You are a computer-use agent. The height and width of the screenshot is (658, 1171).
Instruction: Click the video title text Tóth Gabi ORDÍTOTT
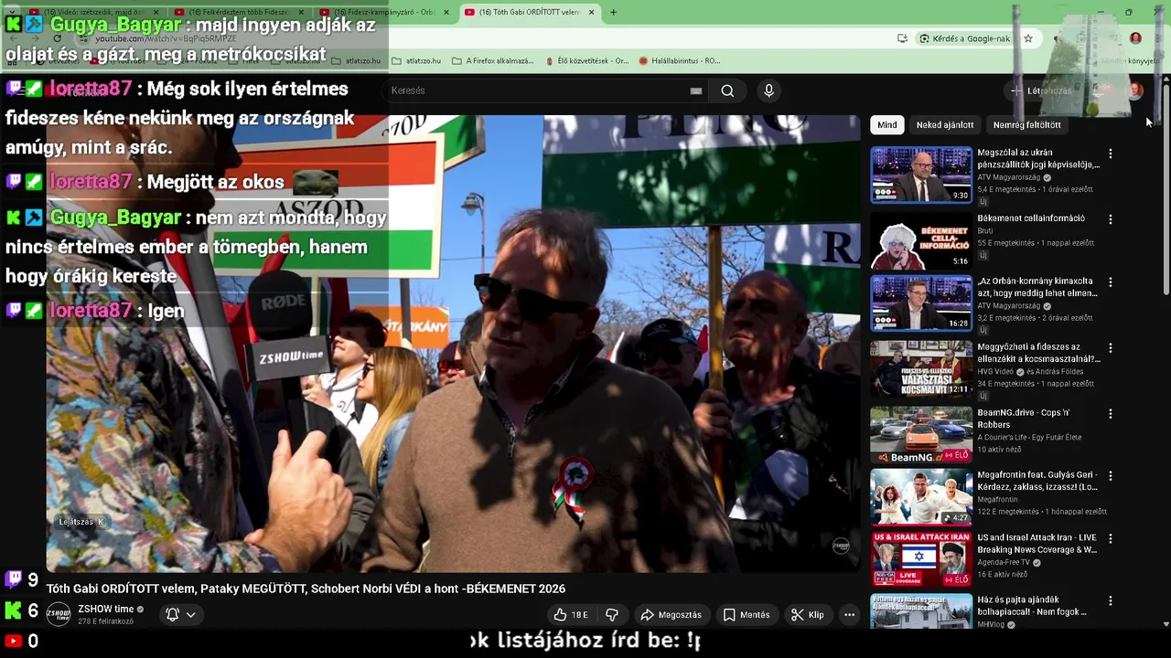[306, 589]
